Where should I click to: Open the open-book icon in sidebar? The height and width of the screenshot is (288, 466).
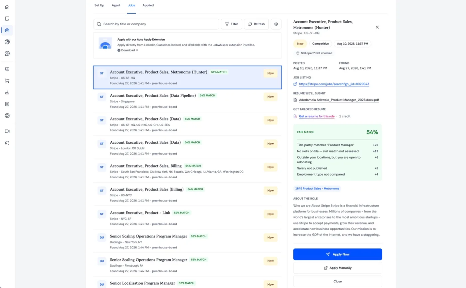pos(7,69)
